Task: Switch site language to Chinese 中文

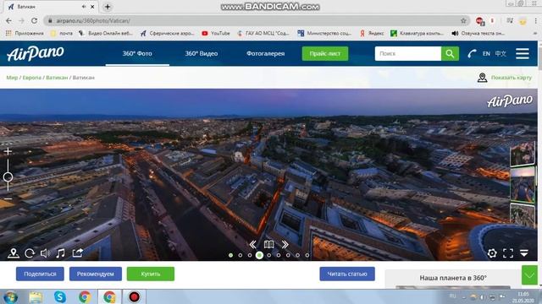Action: coord(501,53)
